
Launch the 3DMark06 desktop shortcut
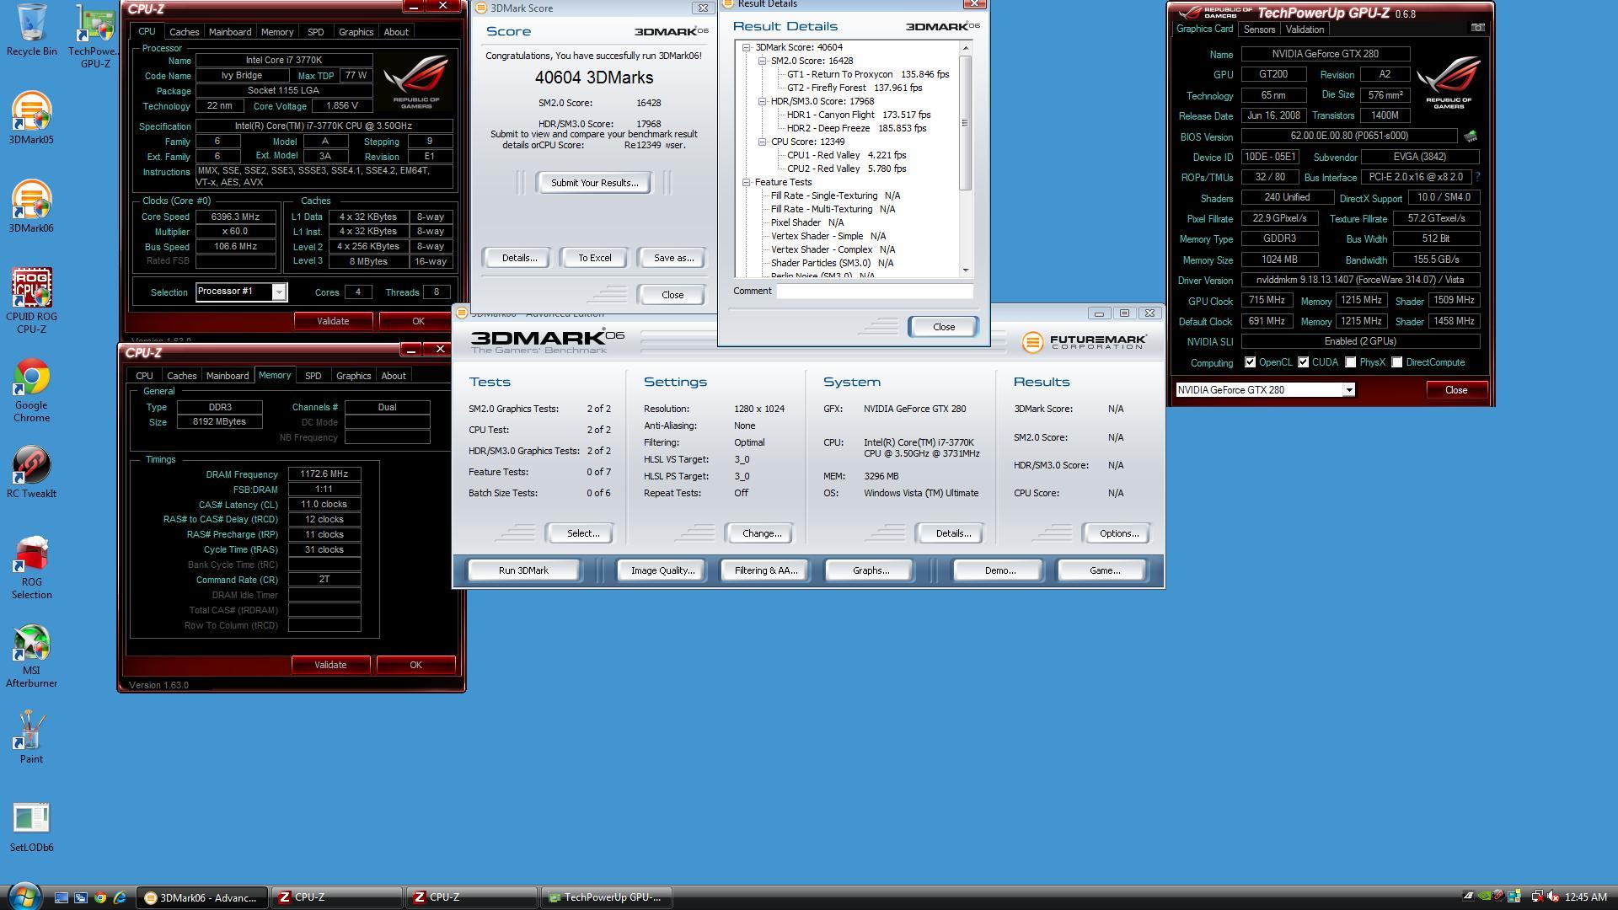(x=31, y=206)
